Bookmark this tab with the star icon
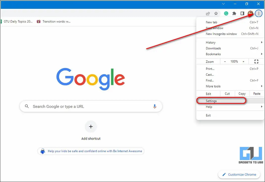The height and width of the screenshot is (182, 265). click(216, 14)
